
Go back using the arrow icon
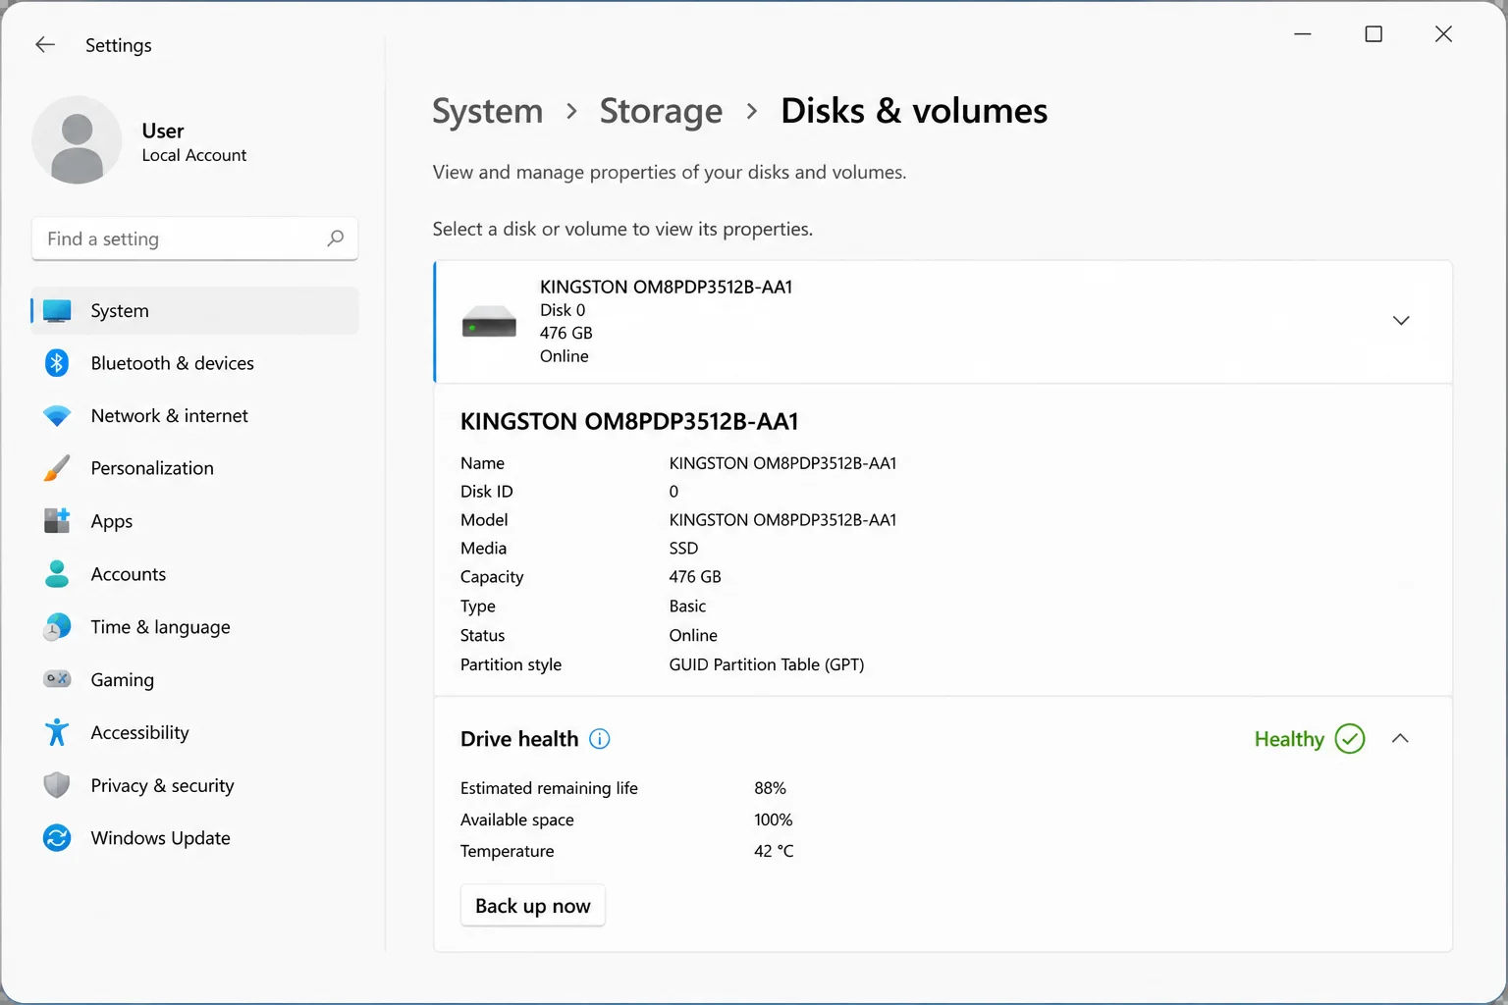pos(45,44)
